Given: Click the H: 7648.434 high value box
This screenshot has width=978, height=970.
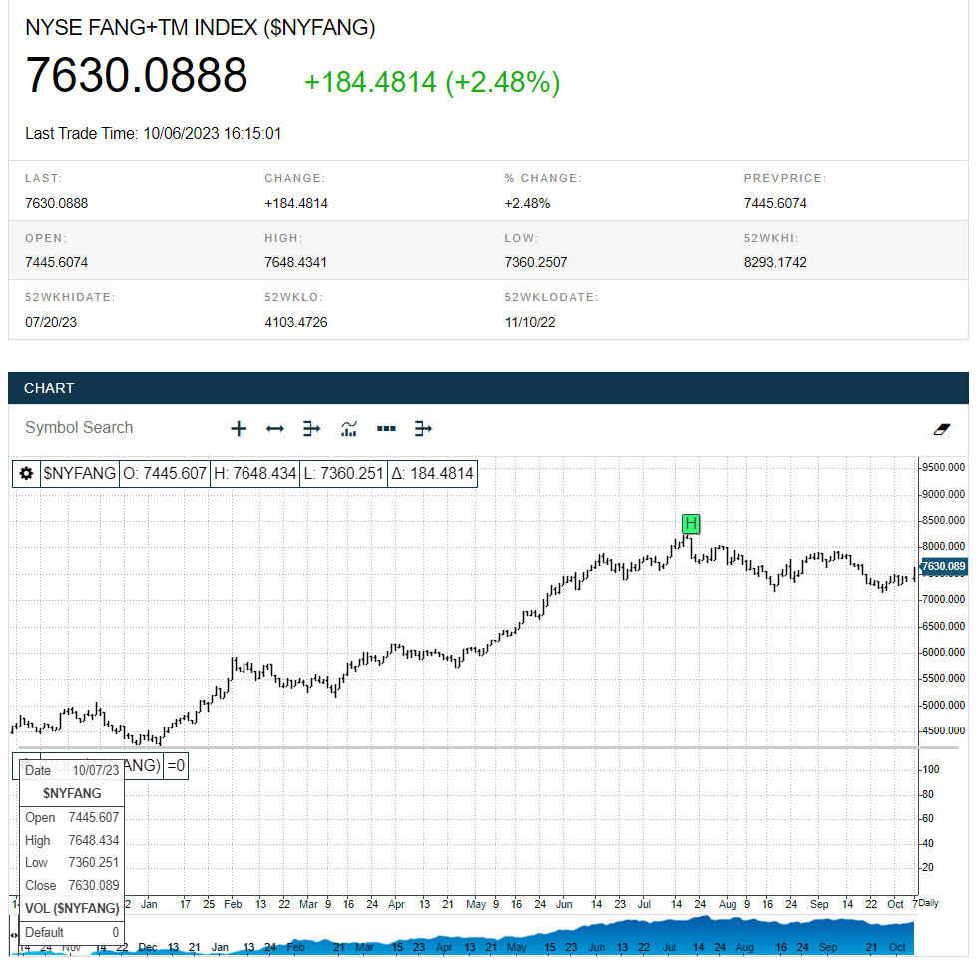Looking at the screenshot, I should coord(254,473).
